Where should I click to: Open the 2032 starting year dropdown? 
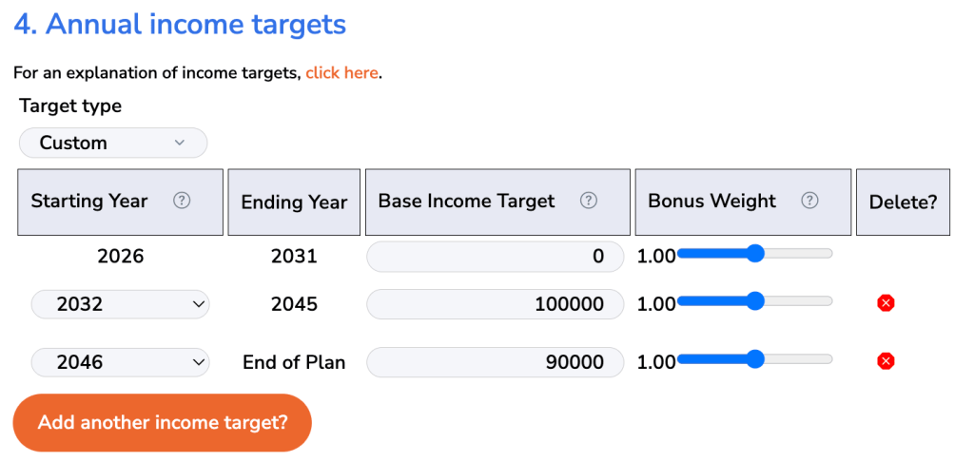click(121, 304)
